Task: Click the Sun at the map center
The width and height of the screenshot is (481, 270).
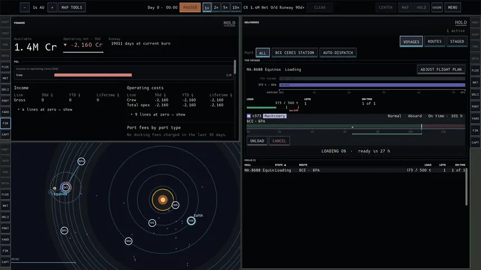Action: tap(163, 200)
